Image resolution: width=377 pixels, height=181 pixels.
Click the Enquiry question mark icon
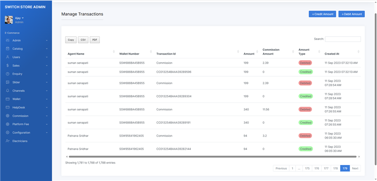pyautogui.click(x=8, y=74)
